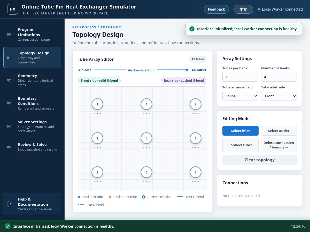
Task: Click Current selection legend ring
Action: (144, 197)
